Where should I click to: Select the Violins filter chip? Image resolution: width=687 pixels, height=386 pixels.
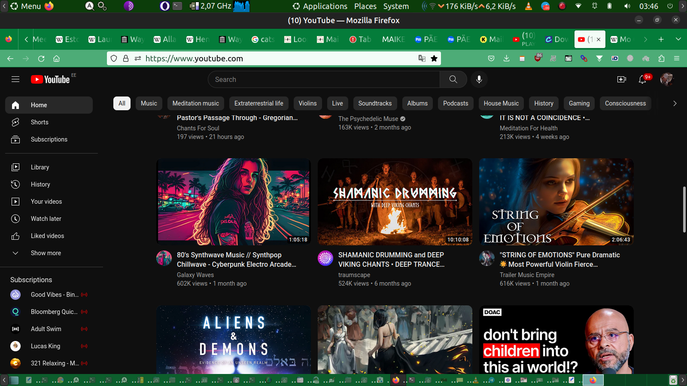point(307,103)
